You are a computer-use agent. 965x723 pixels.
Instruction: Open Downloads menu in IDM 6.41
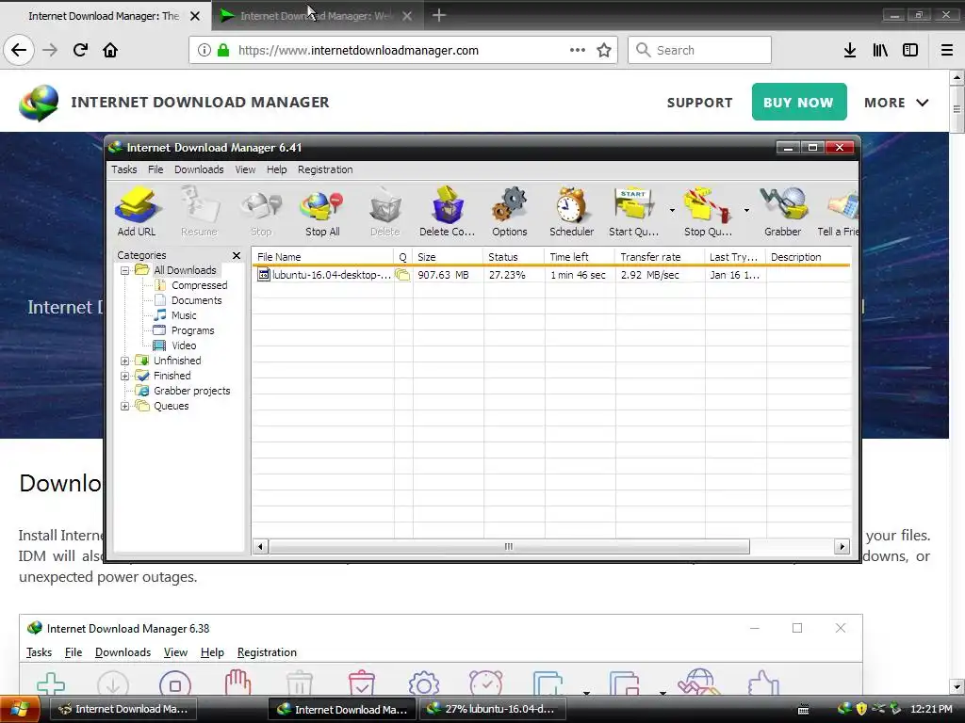[x=199, y=169]
